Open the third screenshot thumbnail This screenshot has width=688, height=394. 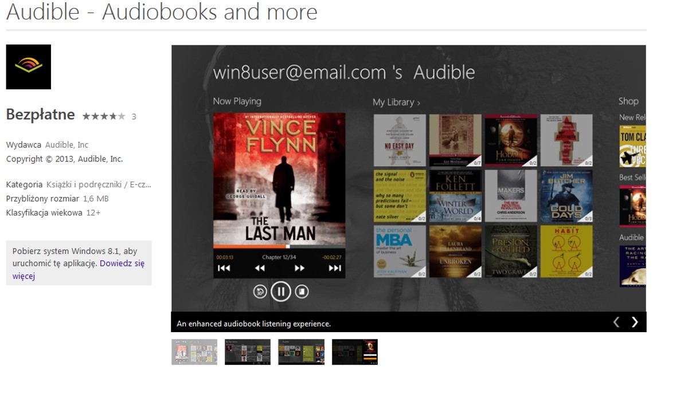pyautogui.click(x=301, y=352)
